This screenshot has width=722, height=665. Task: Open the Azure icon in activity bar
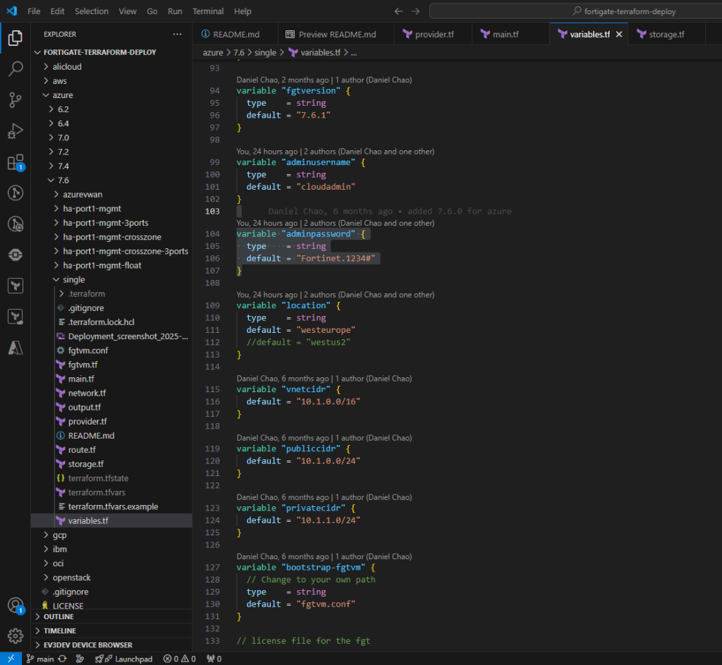click(15, 348)
